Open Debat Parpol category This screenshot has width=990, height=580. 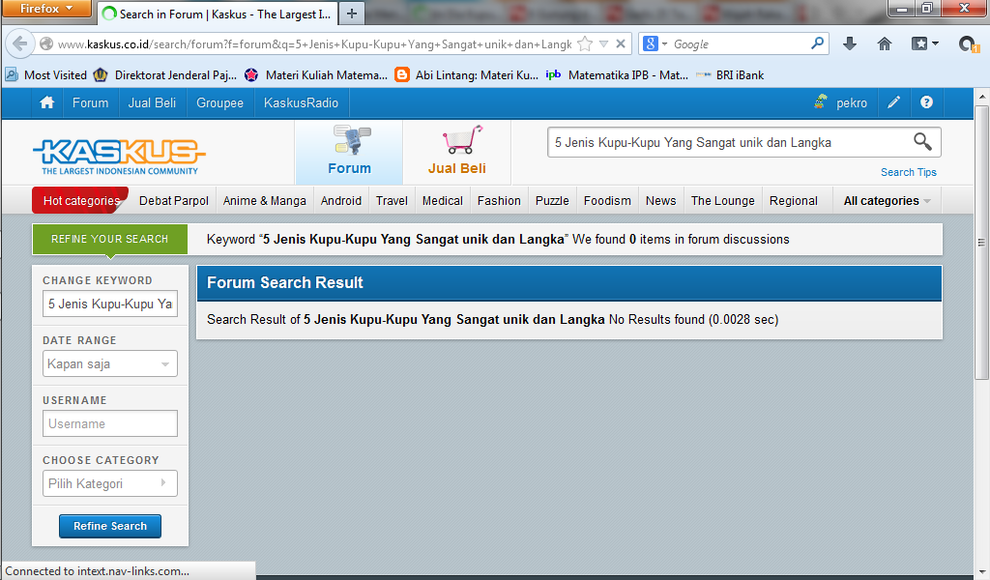tap(174, 201)
